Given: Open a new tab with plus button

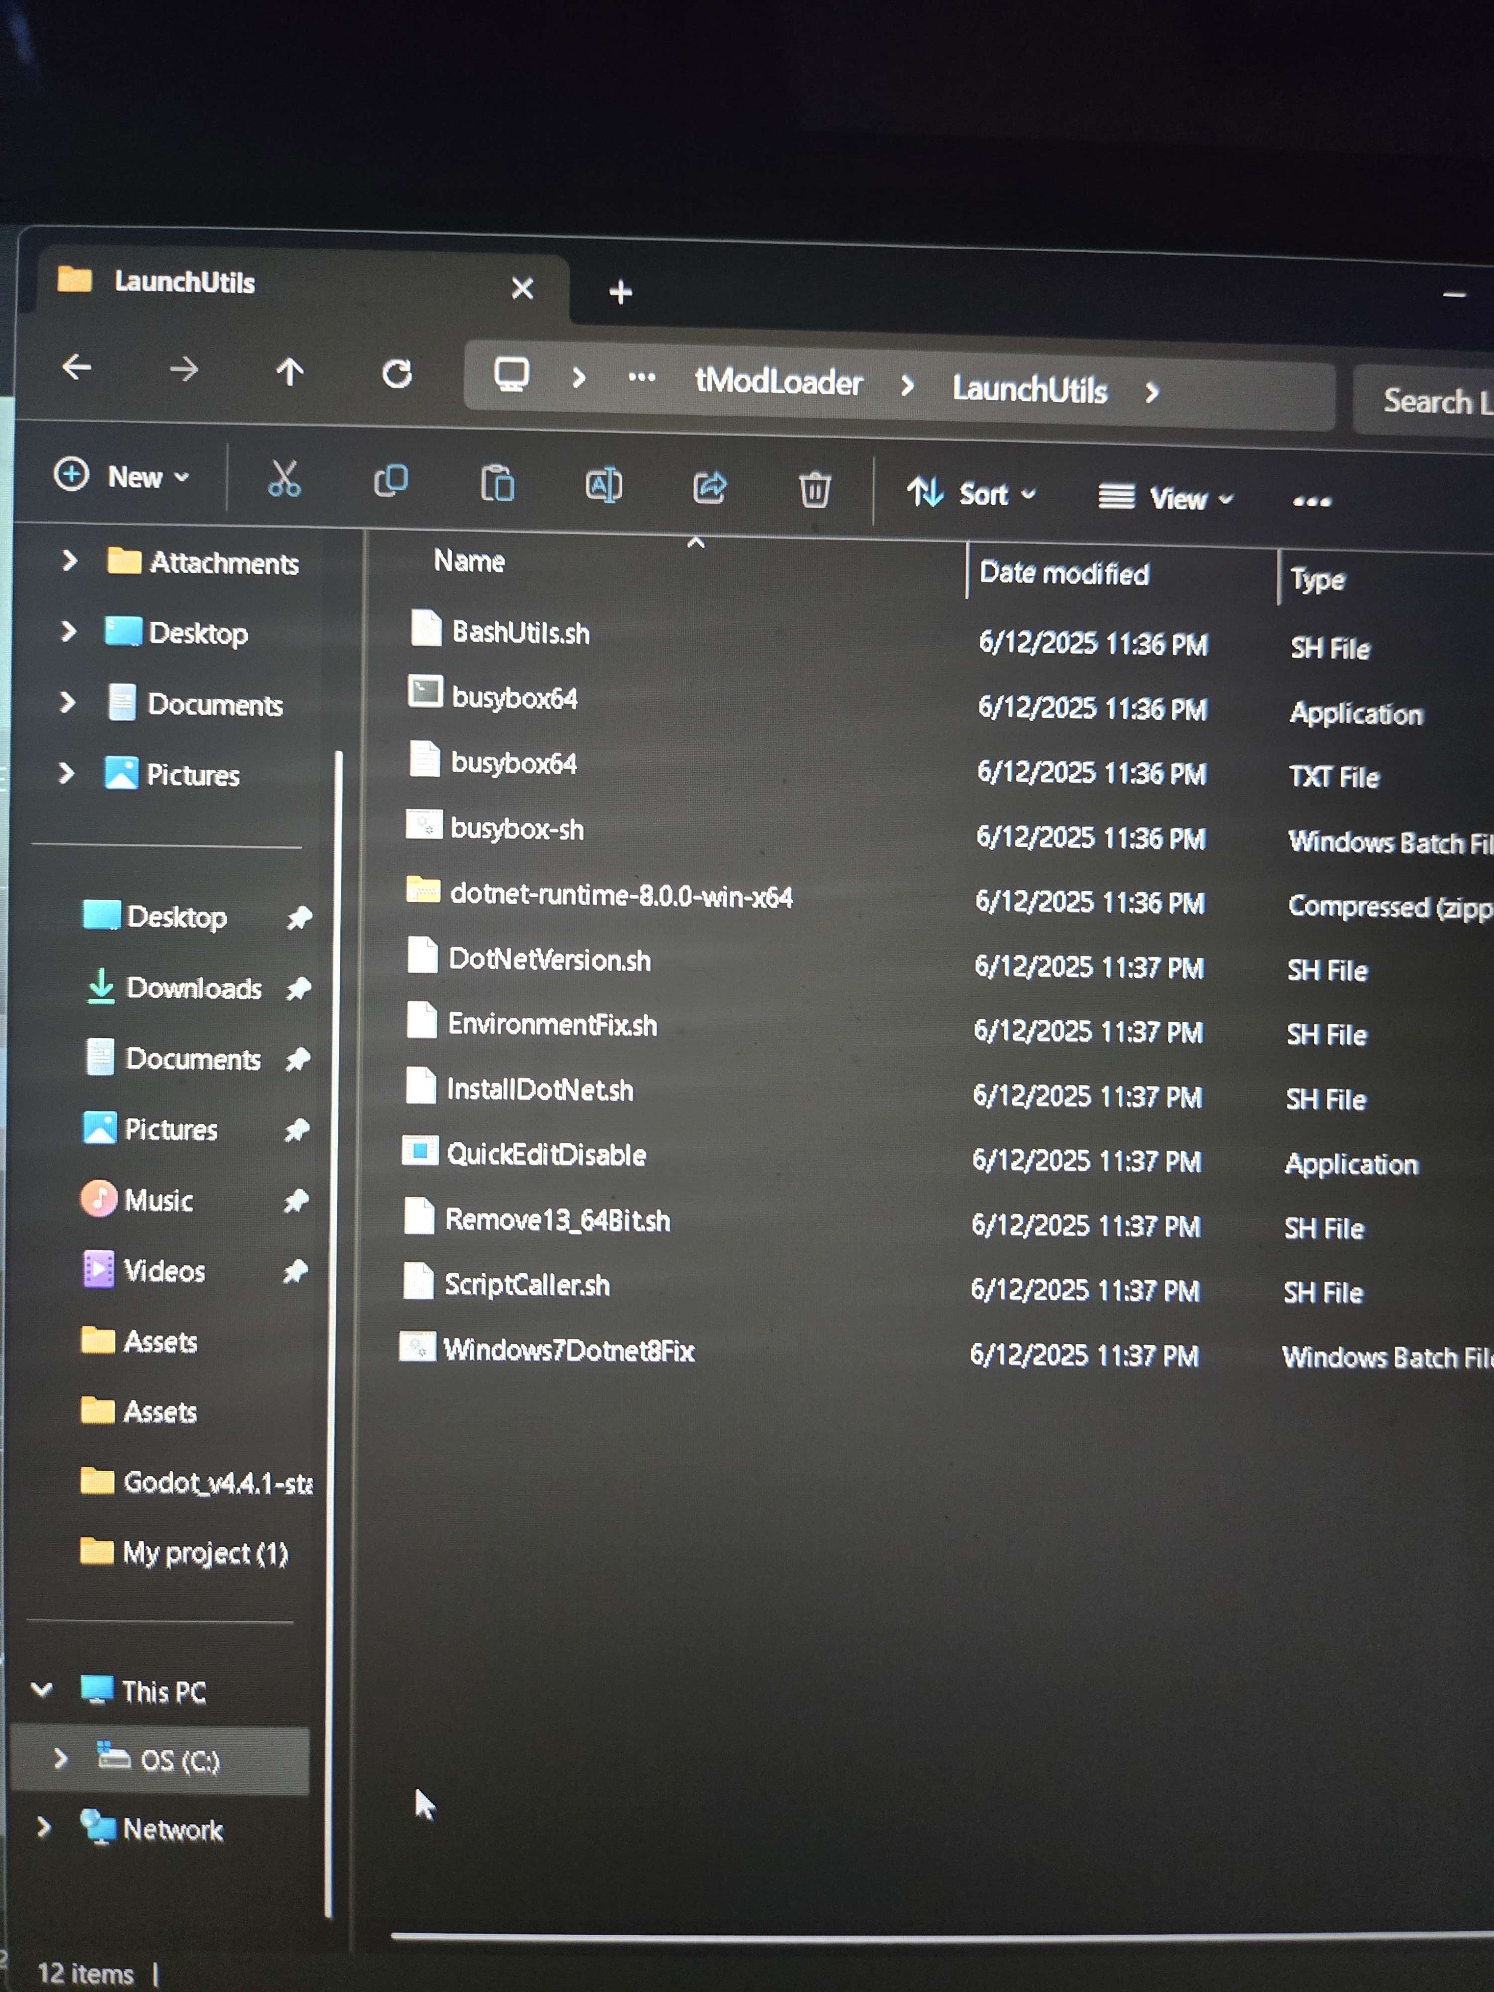Looking at the screenshot, I should (621, 292).
